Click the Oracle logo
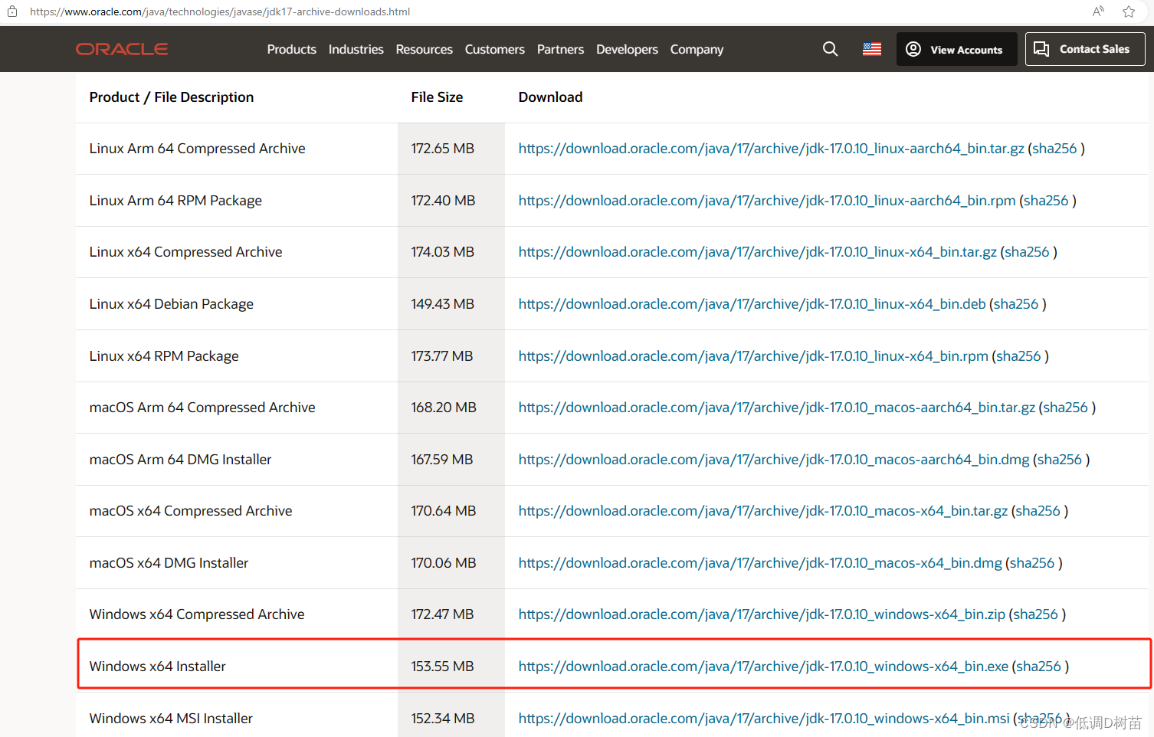Image resolution: width=1154 pixels, height=737 pixels. pyautogui.click(x=122, y=49)
